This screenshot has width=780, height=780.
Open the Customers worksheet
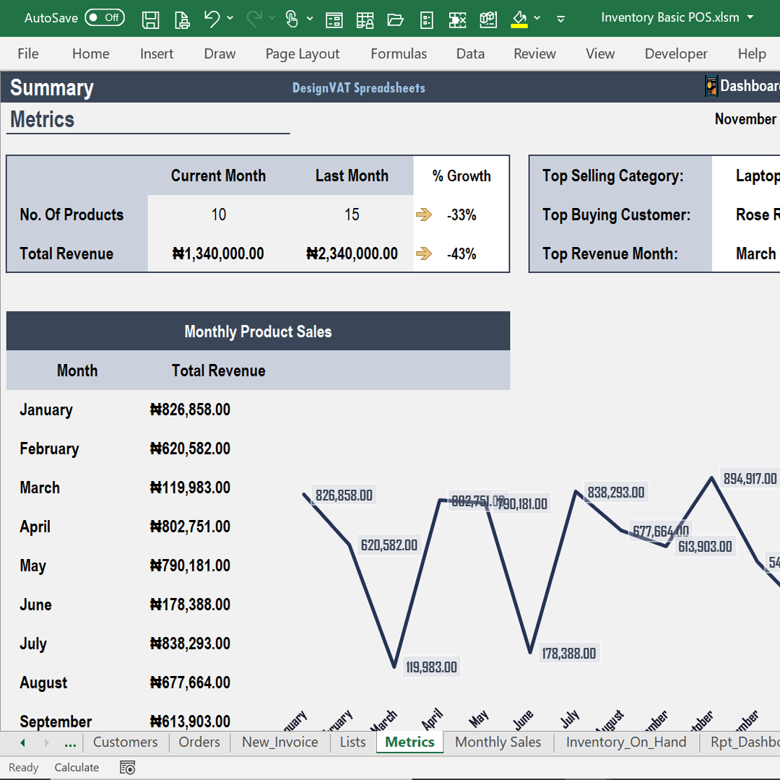125,742
